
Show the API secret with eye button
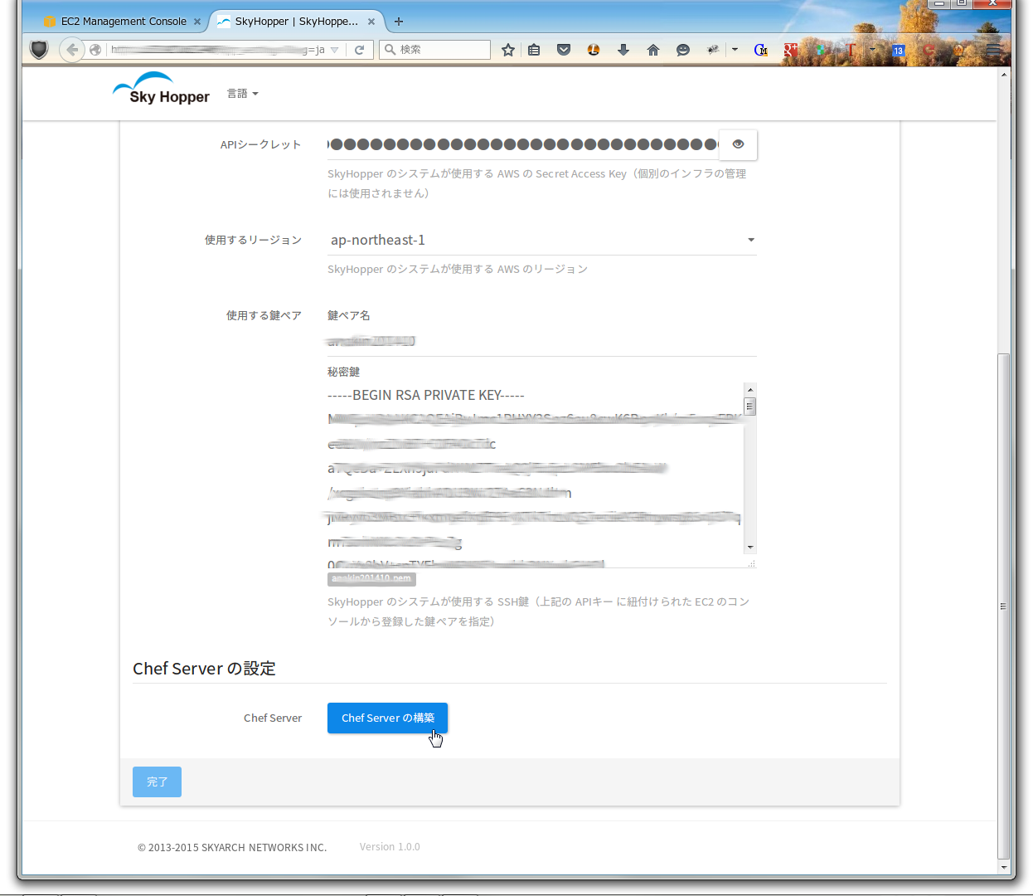[738, 144]
